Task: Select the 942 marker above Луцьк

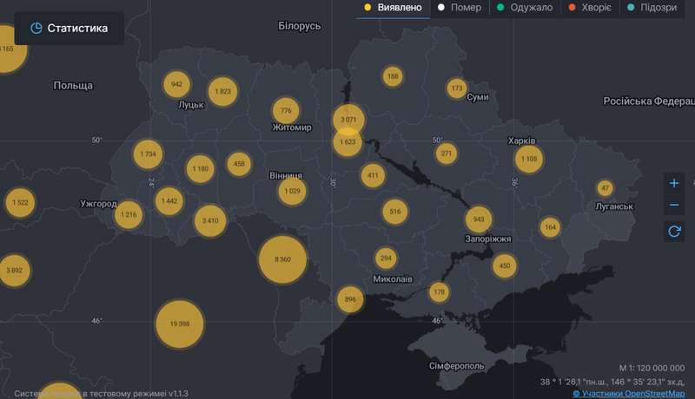Action: pos(176,84)
